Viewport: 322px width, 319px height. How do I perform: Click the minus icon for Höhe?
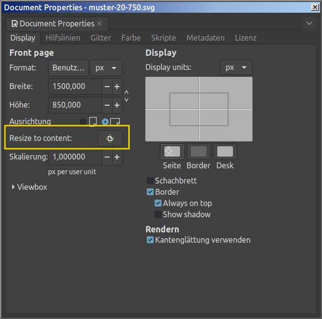coord(107,105)
